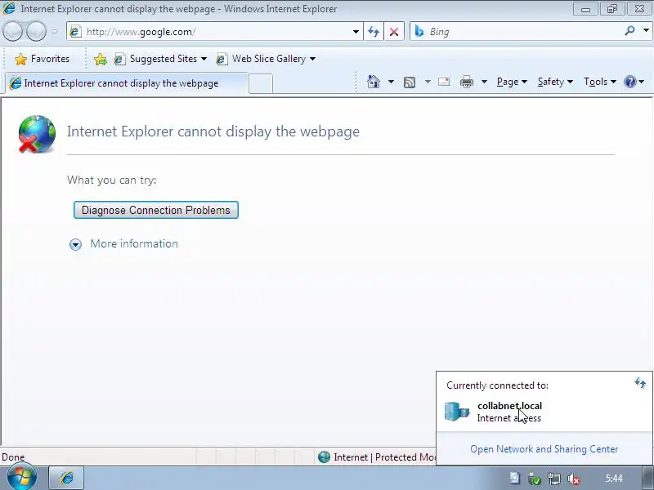
Task: Expand the Feeds dropdown arrow
Action: point(428,82)
